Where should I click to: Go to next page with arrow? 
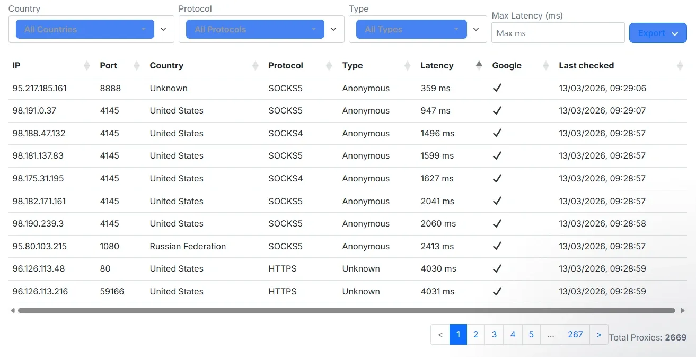click(599, 335)
